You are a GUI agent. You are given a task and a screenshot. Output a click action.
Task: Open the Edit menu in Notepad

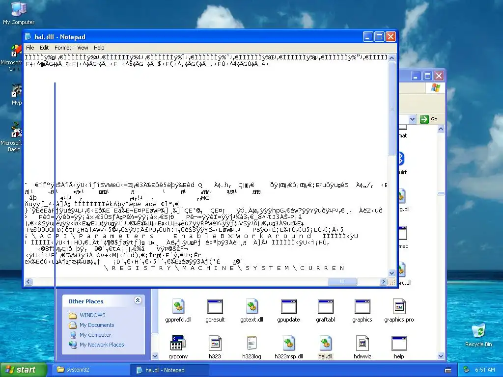pos(44,48)
